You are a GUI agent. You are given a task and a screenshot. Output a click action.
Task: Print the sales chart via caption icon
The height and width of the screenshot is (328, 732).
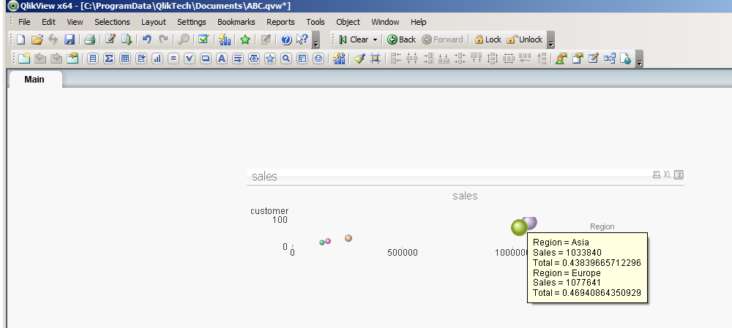656,175
